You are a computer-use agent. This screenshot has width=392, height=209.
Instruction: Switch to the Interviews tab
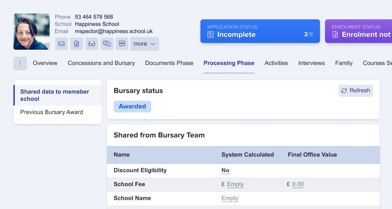pos(312,63)
